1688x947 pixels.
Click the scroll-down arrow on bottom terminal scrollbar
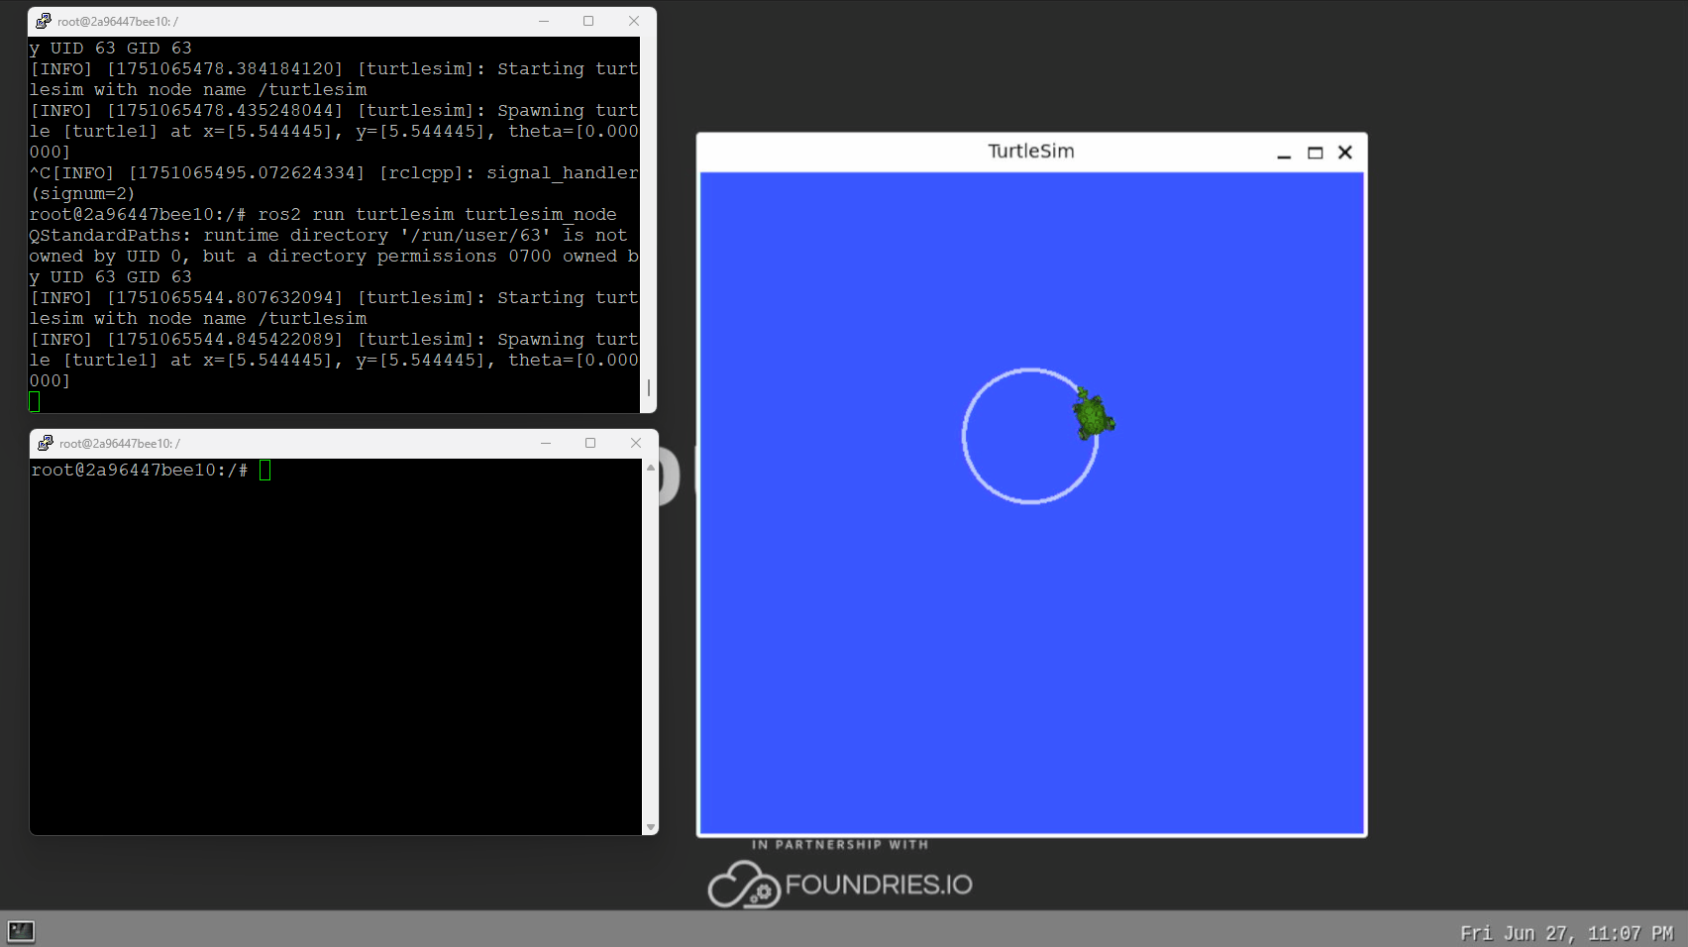tap(651, 827)
